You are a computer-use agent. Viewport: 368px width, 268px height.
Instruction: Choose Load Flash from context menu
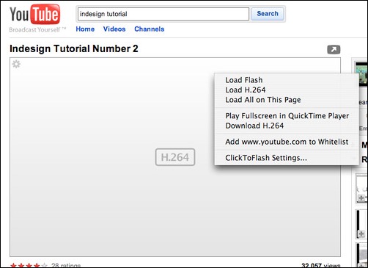pos(287,80)
